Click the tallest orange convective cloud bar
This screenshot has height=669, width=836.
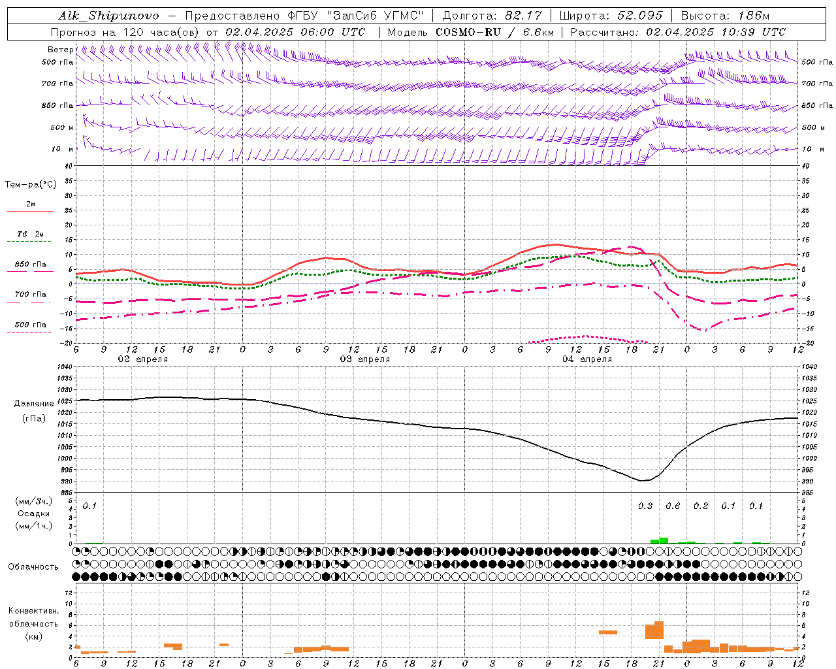coord(659,630)
